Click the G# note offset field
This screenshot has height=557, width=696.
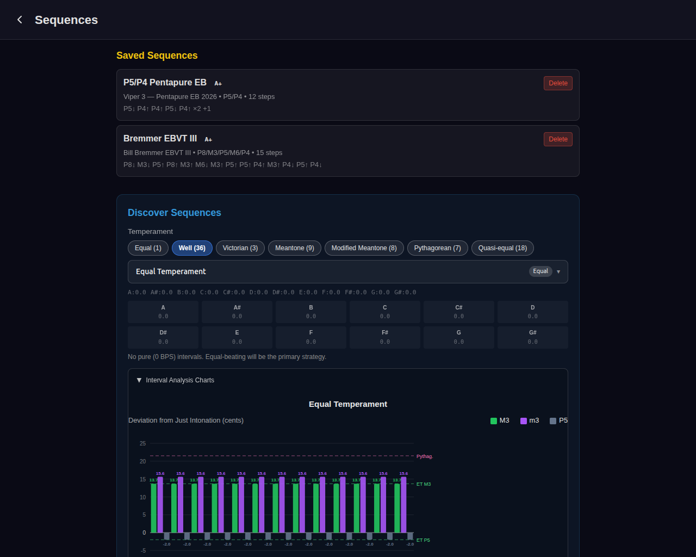(532, 337)
